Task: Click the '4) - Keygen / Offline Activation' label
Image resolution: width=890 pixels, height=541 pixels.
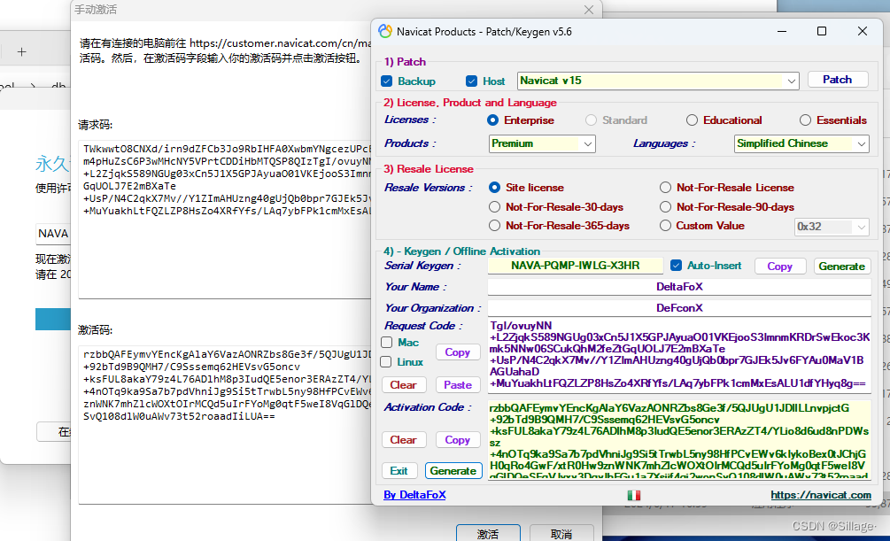Action: pos(461,251)
